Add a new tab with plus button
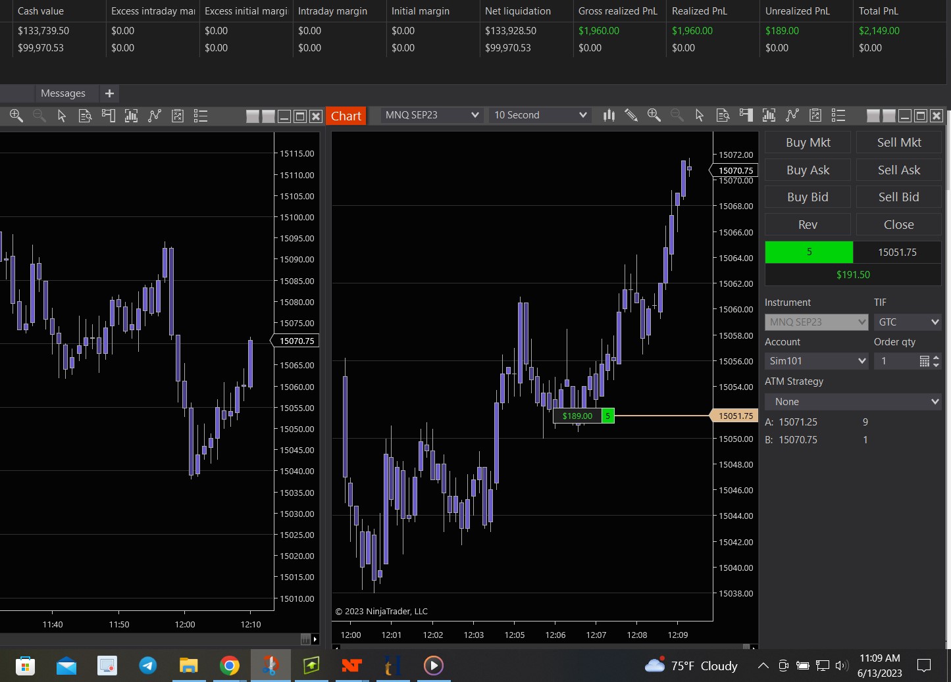 109,93
